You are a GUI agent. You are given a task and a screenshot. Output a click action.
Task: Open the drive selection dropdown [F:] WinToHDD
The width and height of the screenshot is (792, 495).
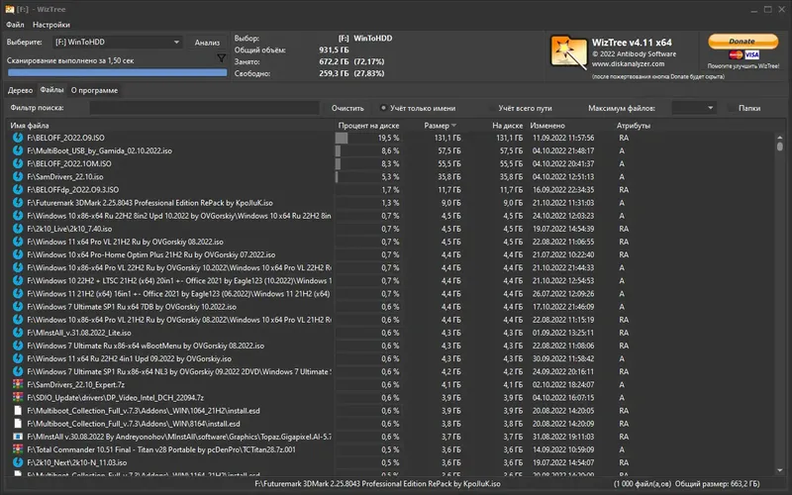click(117, 42)
